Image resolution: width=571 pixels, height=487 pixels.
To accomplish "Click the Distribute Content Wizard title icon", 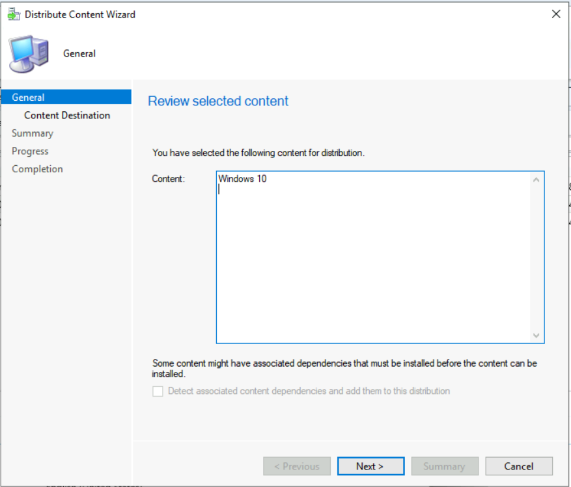I will pyautogui.click(x=14, y=14).
